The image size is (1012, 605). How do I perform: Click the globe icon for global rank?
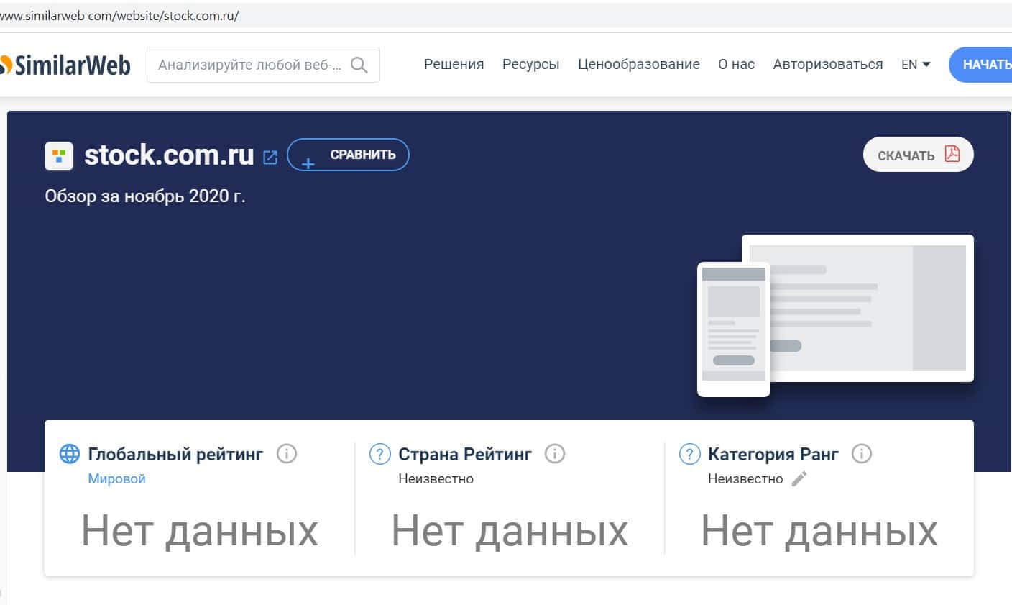[x=70, y=454]
